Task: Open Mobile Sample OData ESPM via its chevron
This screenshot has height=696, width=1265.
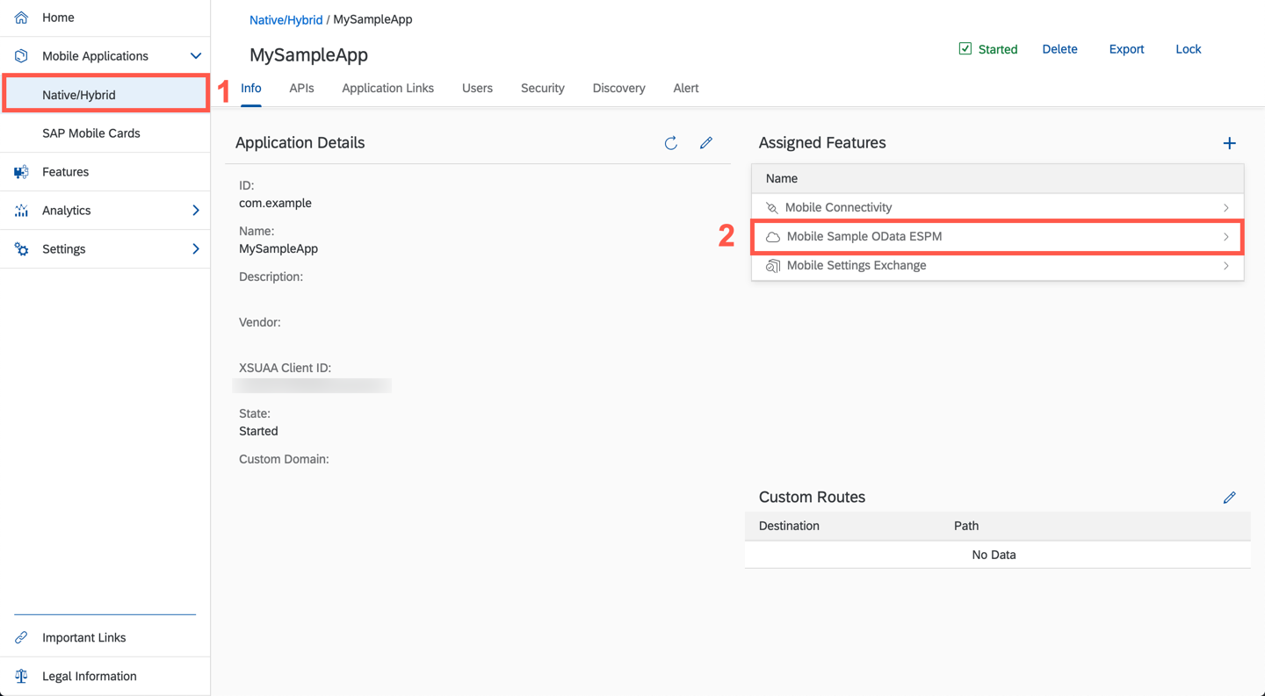Action: coord(1226,237)
